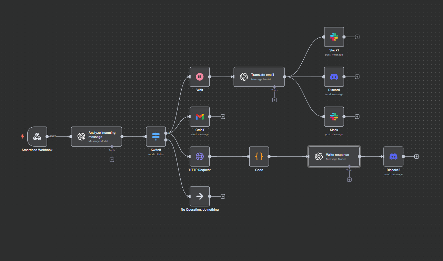Click the Translate email output connector dot
The image size is (443, 261).
(x=285, y=77)
